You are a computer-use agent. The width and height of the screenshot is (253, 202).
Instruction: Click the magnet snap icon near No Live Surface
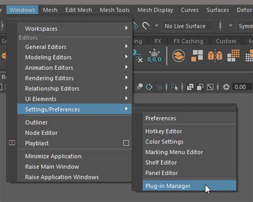(146, 26)
